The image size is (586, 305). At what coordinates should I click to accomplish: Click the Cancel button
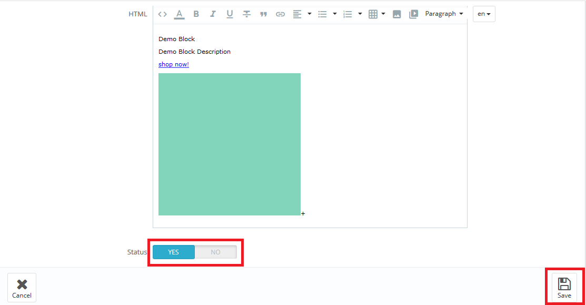22,288
